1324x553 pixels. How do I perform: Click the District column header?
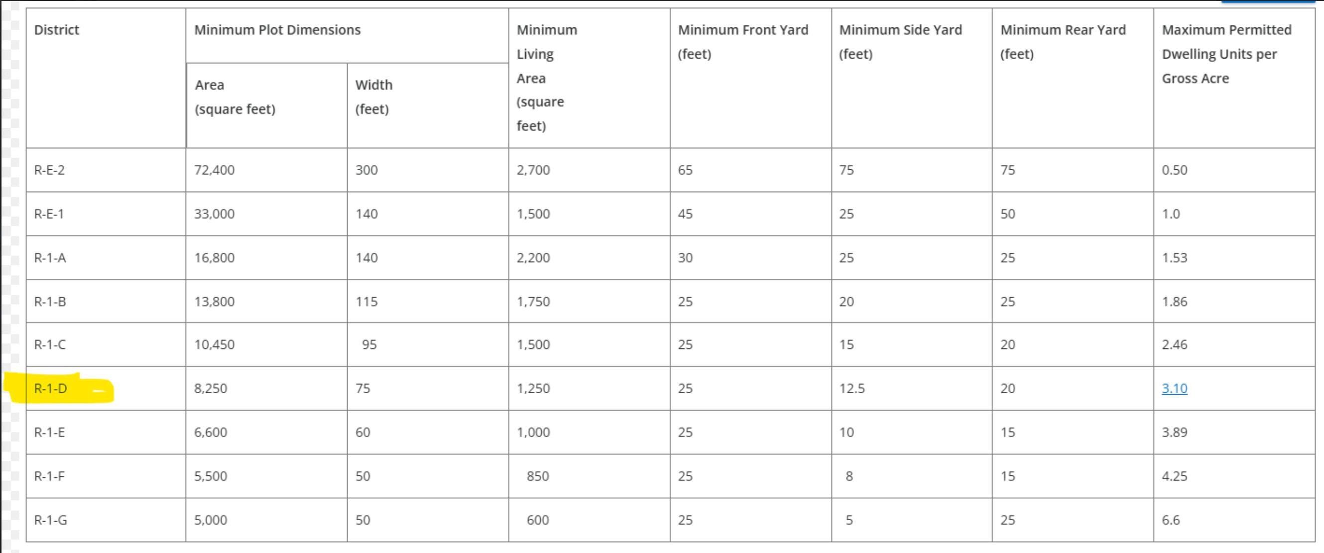pos(57,30)
